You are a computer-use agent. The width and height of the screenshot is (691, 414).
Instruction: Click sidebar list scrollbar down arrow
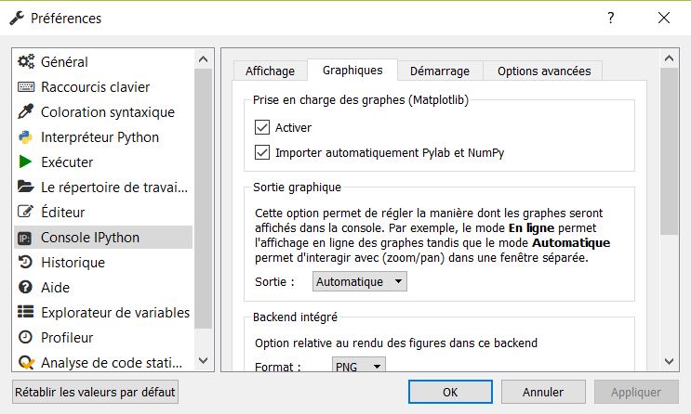[203, 361]
